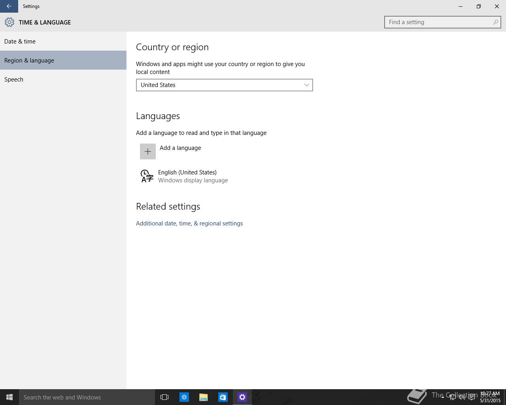Screen dimensions: 506x405
Task: Click the Settings app taskbar icon
Action: point(242,397)
